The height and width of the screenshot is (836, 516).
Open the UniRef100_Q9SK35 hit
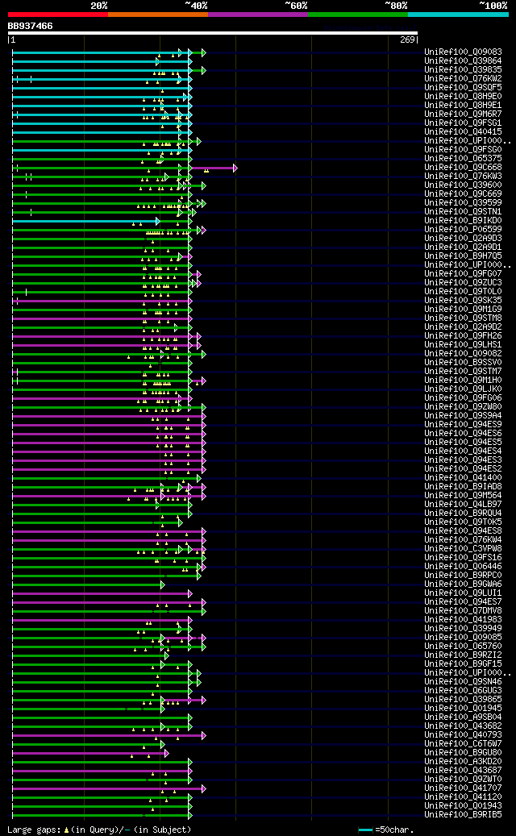[x=463, y=301]
